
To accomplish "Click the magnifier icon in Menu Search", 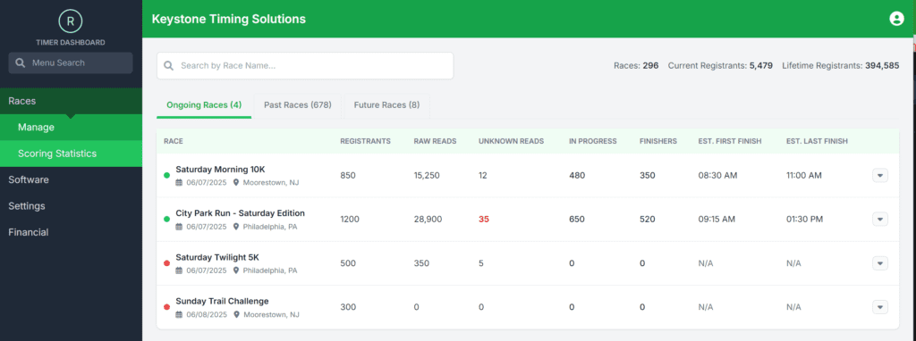I will [x=21, y=63].
